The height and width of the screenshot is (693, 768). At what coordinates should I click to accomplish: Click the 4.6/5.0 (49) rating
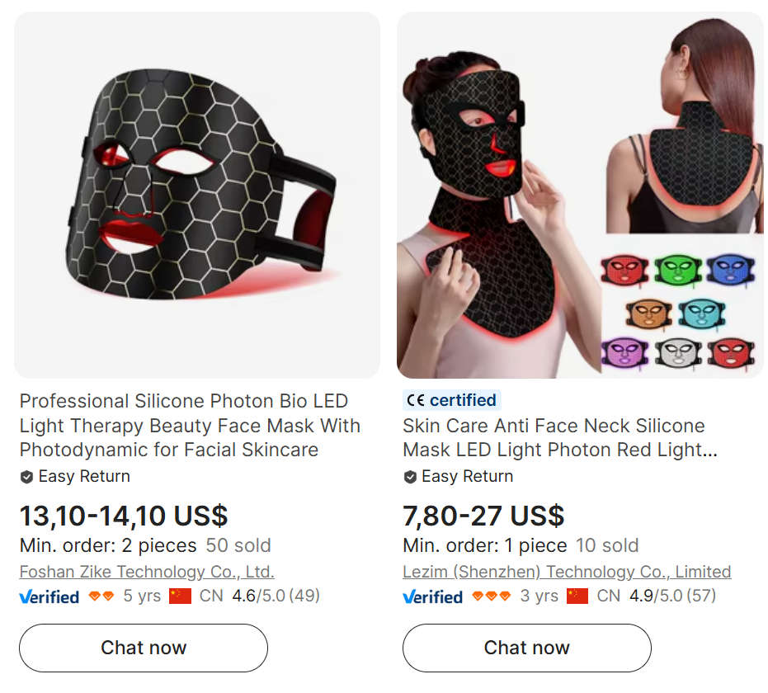(x=276, y=596)
